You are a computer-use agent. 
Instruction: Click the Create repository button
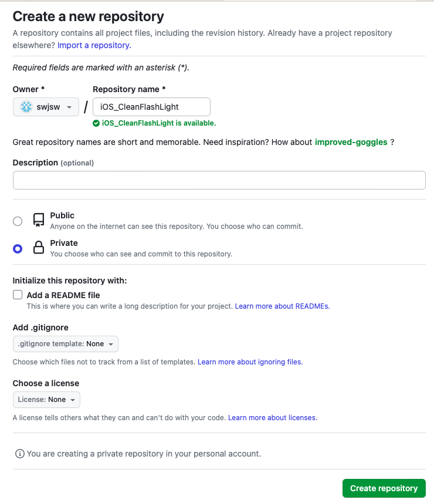(x=384, y=488)
